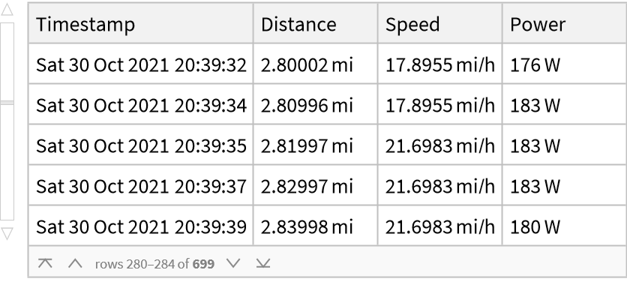
Task: Select timestamp cell 20:39:32
Action: click(141, 65)
